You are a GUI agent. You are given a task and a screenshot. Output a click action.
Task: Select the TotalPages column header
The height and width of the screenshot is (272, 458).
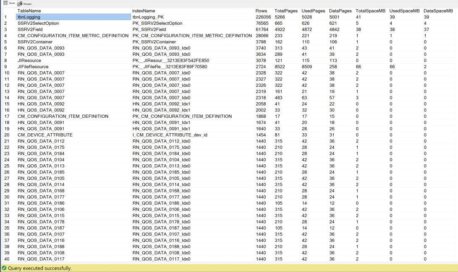(286, 11)
